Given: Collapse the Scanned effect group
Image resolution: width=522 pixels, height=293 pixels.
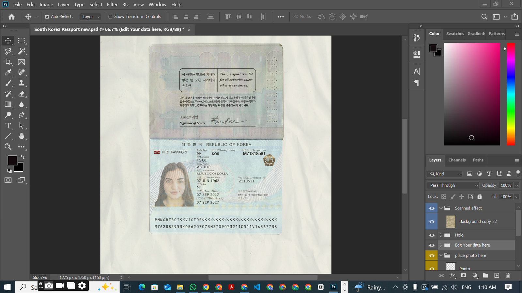Looking at the screenshot, I should click(441, 208).
